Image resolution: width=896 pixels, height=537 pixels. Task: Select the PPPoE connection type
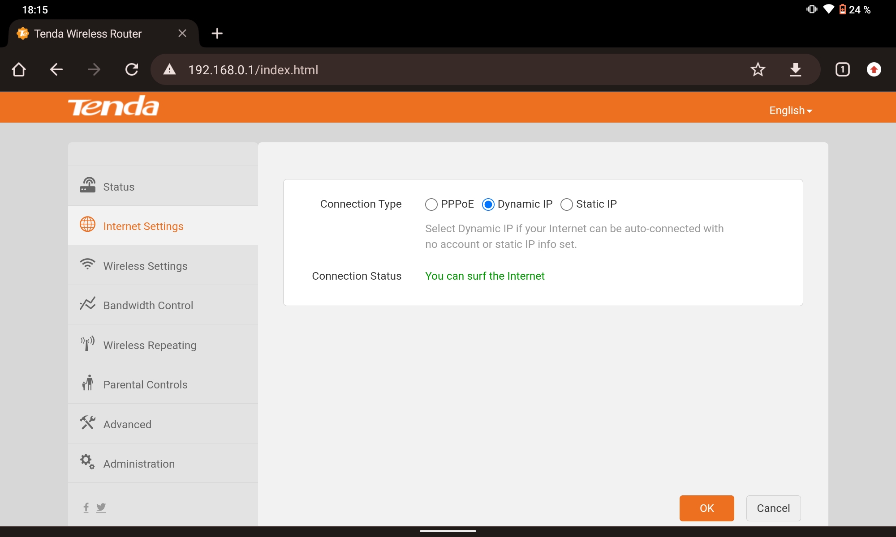[x=431, y=205]
